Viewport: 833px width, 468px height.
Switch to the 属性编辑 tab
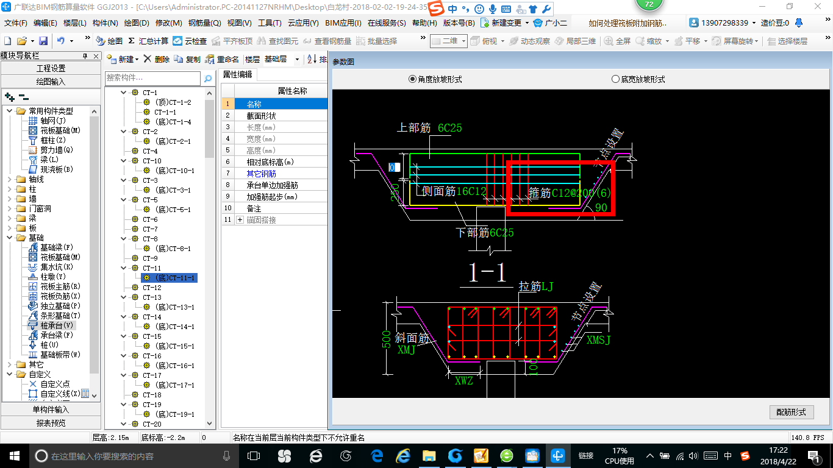(x=238, y=74)
